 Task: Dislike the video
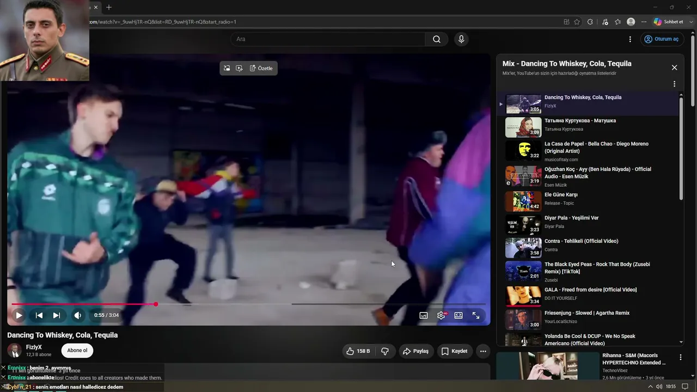pyautogui.click(x=385, y=351)
